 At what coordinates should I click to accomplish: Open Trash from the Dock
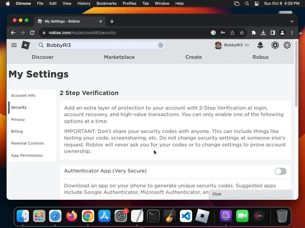click(x=282, y=216)
